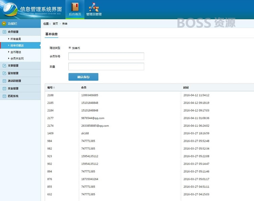Click member 13993406685
The height and width of the screenshot is (201, 254).
[90, 95]
